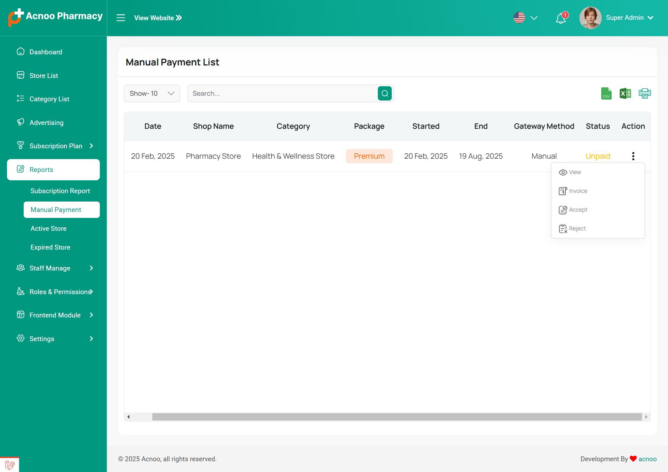Click the search magnifier button

[x=384, y=93]
